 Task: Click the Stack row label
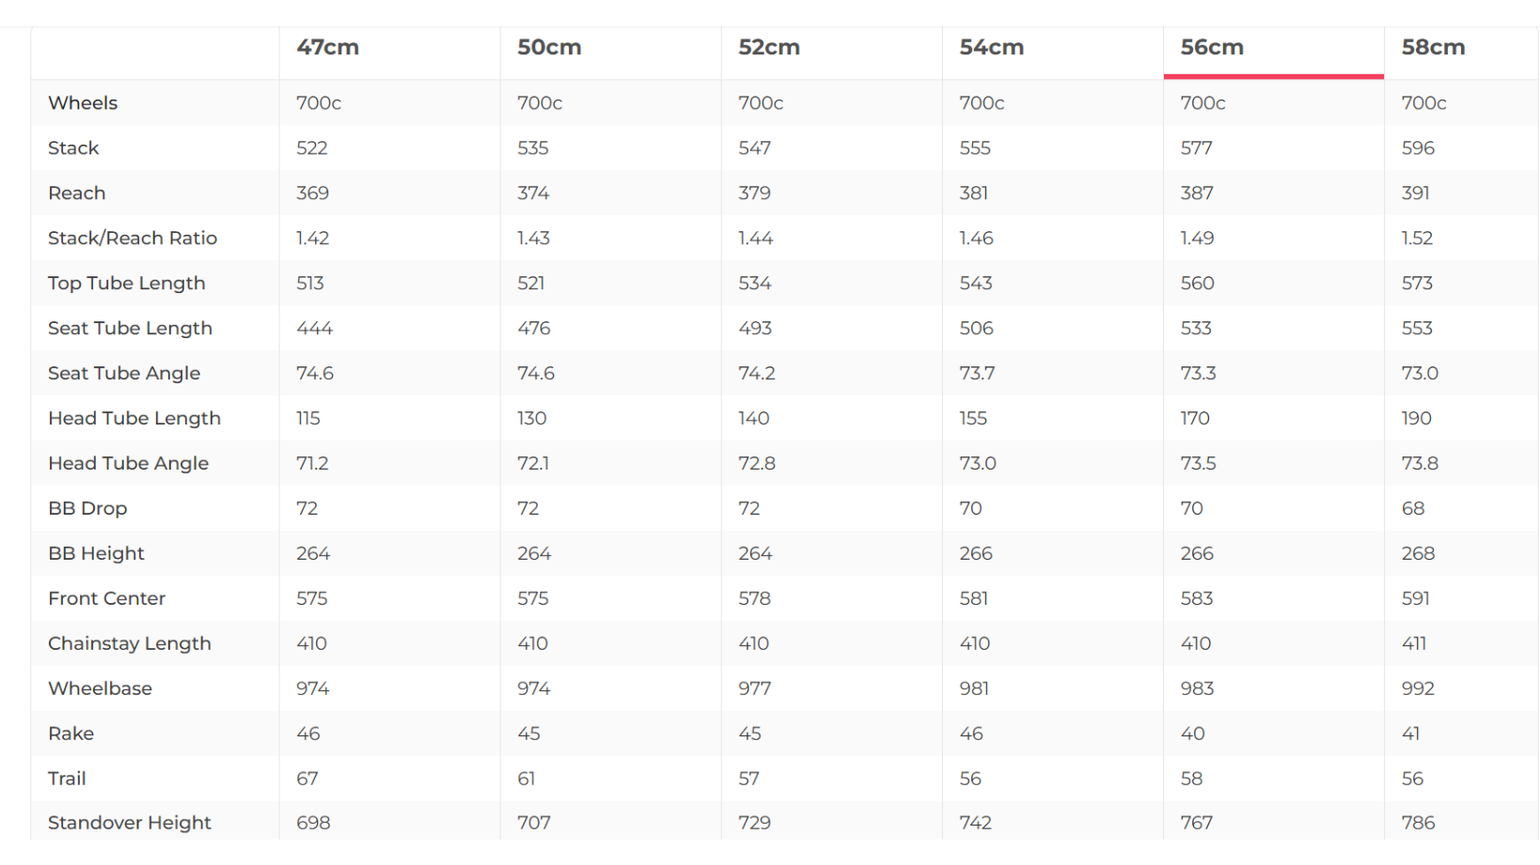(73, 148)
